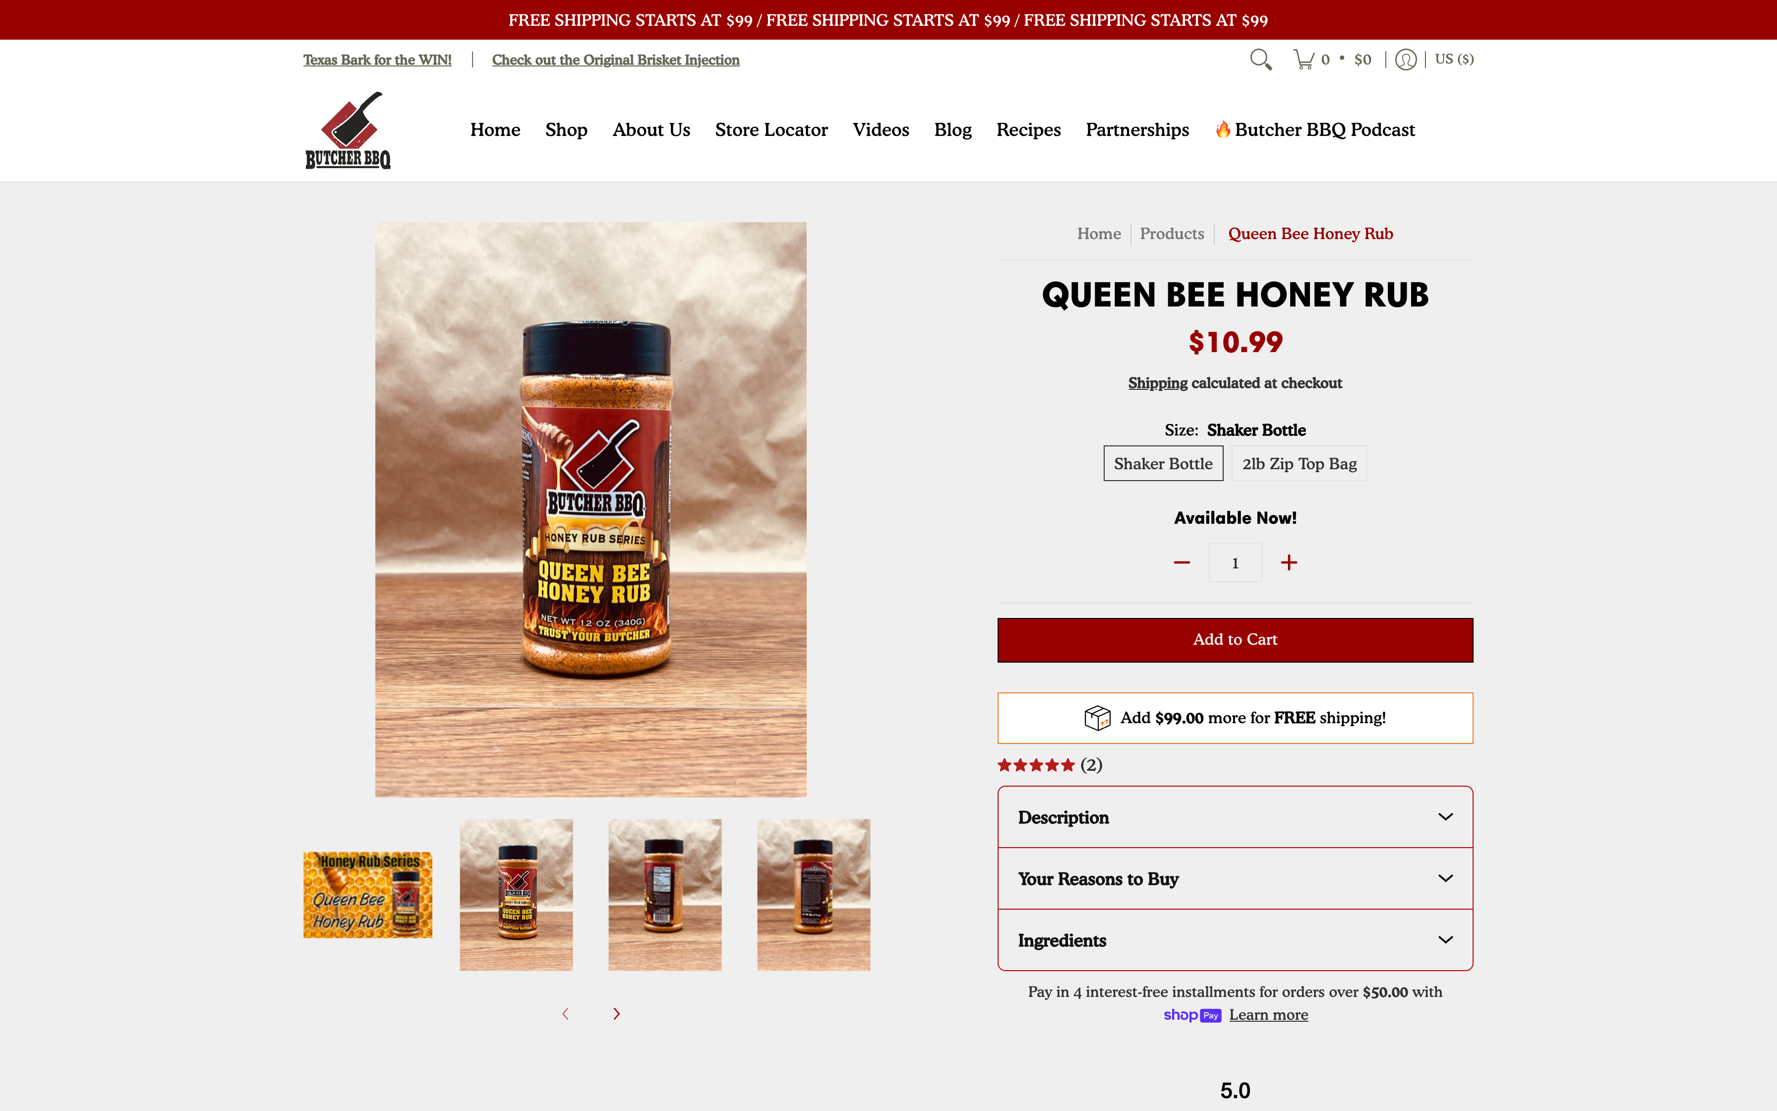1777x1111 pixels.
Task: Open the shopping cart icon
Action: (1304, 60)
